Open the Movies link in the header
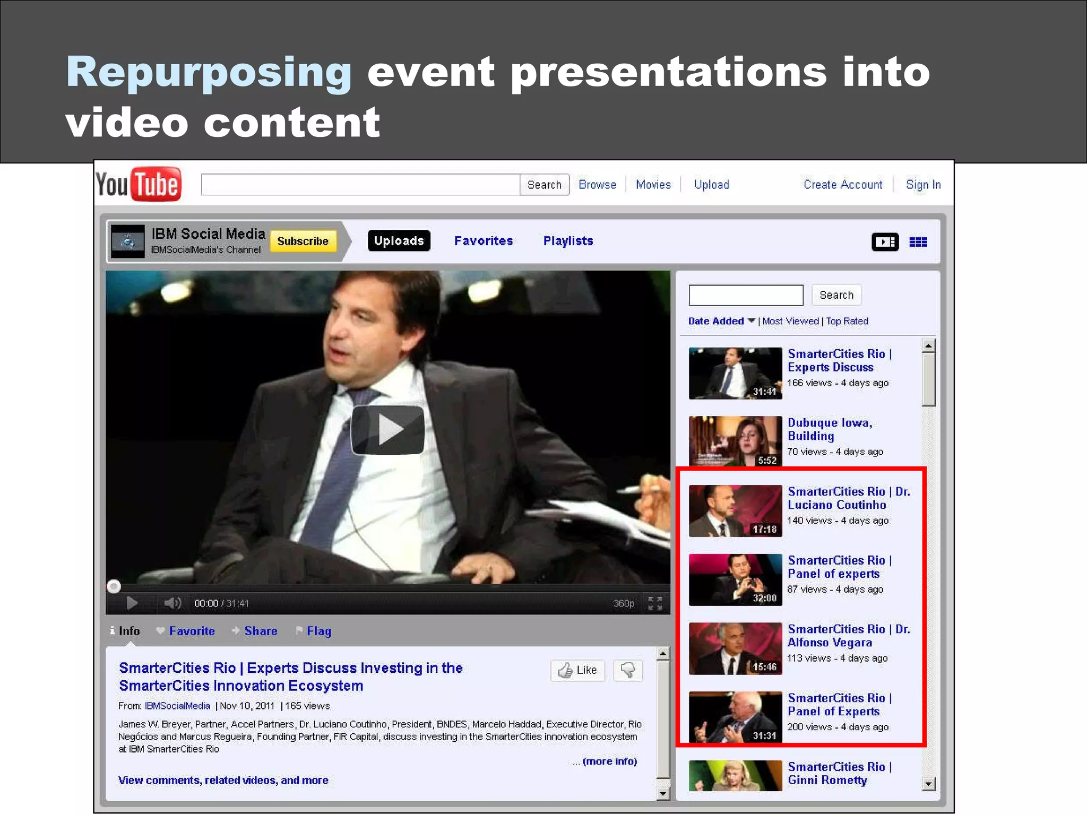Viewport: 1087px width, 815px height. (653, 185)
